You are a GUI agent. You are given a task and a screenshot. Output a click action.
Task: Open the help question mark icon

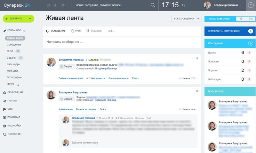tap(251, 5)
